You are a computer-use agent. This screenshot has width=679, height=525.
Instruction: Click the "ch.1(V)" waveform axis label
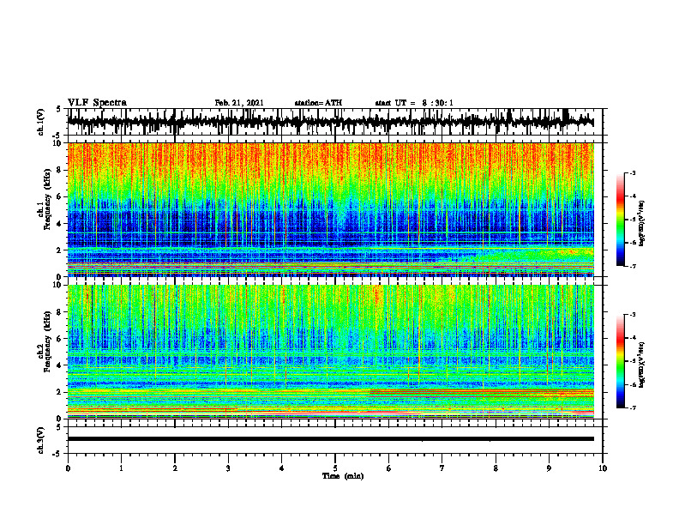pos(41,122)
